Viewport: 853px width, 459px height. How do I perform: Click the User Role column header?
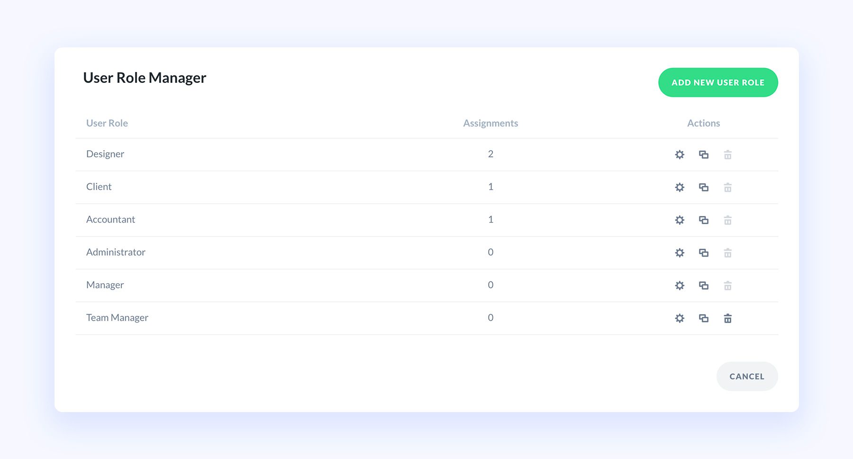pos(107,123)
